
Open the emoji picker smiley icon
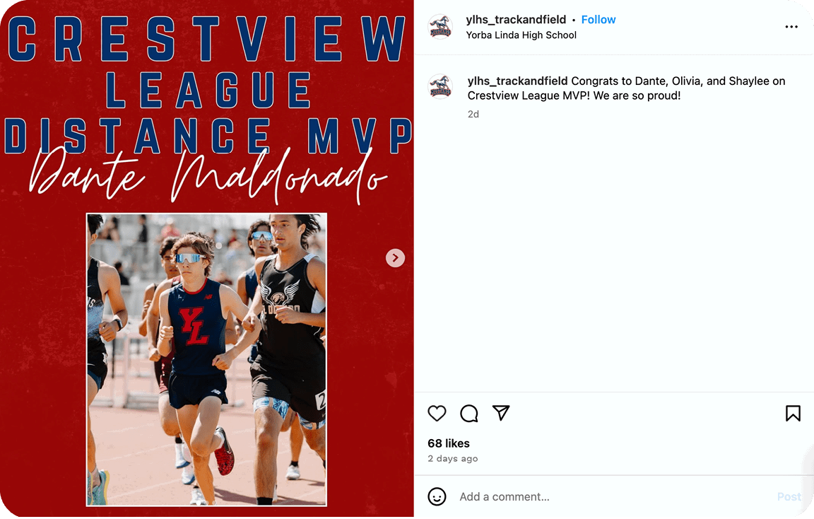pyautogui.click(x=437, y=496)
